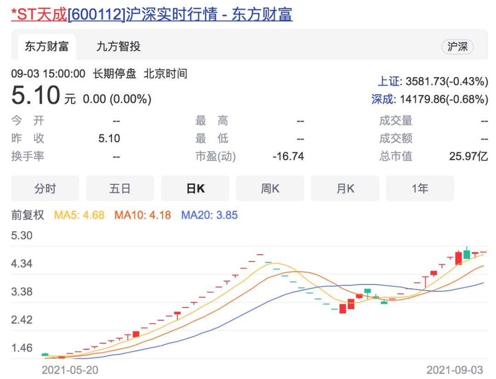Click the 2021-09-03 end date label
The image size is (496, 379).
coord(455,370)
